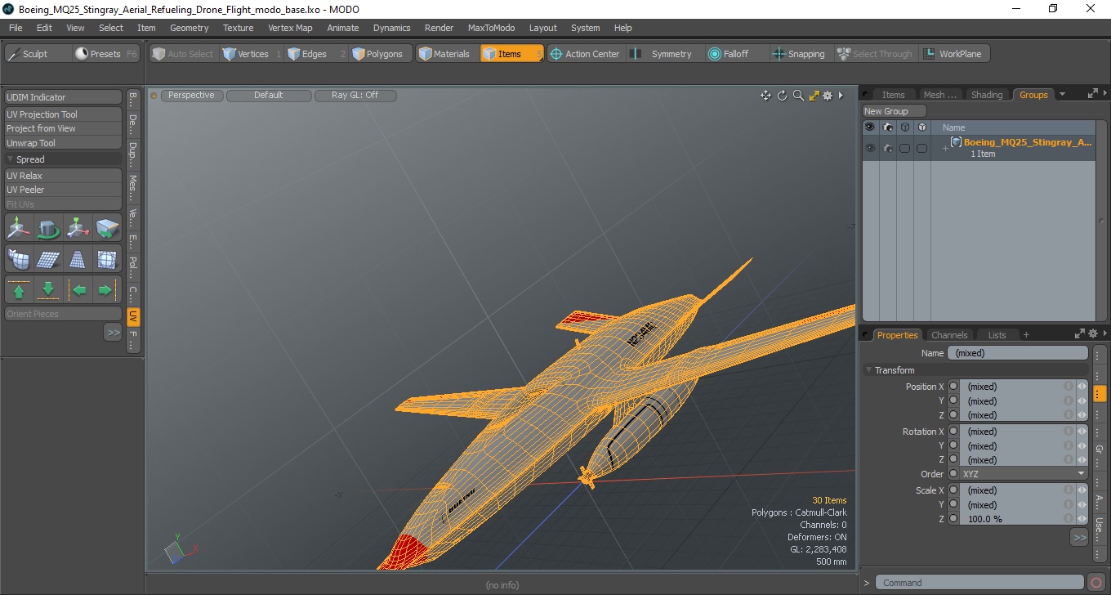
Task: Click the Boeing group item cube icon
Action: (x=956, y=142)
